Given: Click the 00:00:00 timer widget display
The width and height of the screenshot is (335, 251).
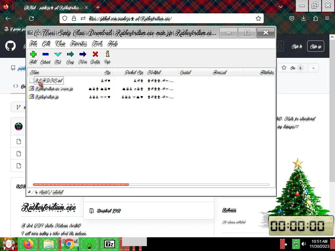Looking at the screenshot, I should [297, 226].
